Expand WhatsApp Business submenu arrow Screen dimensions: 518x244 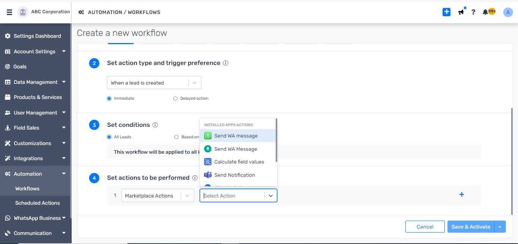pos(64,218)
